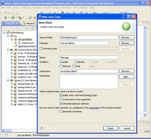The width and height of the screenshot is (151, 139).
Task: Click the MyFirstSpring project icon
Action: coord(8,33)
